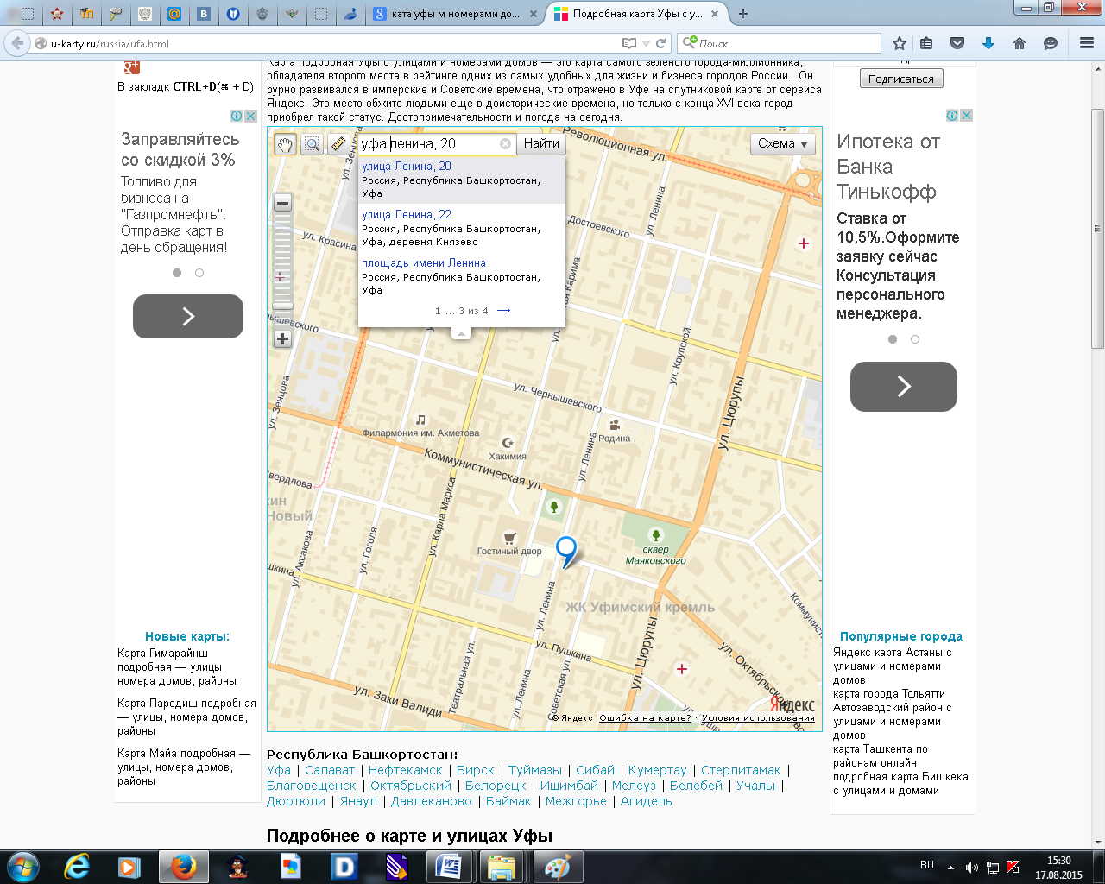Viewport: 1105px width, 884px height.
Task: Click the Филармония music note icon
Action: [420, 420]
